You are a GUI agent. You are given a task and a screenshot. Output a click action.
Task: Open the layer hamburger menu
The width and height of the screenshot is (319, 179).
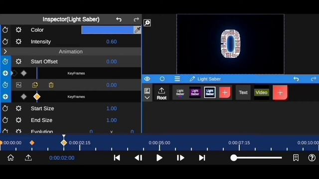tap(177, 79)
